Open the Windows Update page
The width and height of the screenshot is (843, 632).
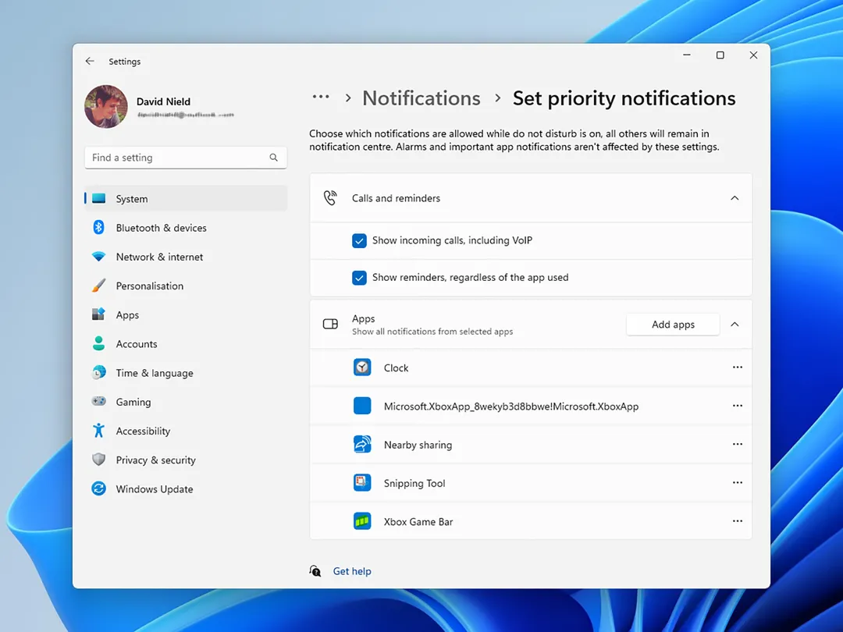point(186,489)
